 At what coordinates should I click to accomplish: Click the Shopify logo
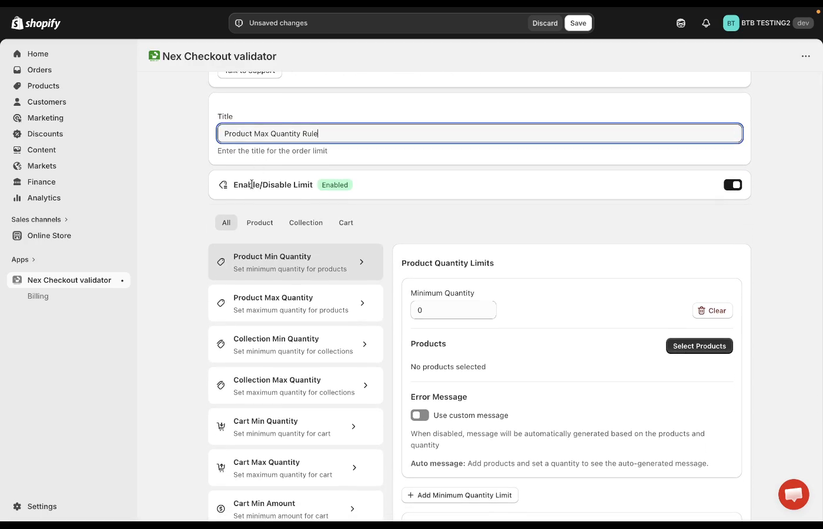[x=36, y=23]
